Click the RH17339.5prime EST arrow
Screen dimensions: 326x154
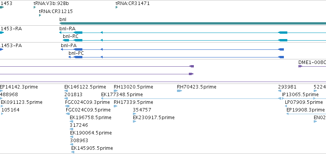pos(116,106)
